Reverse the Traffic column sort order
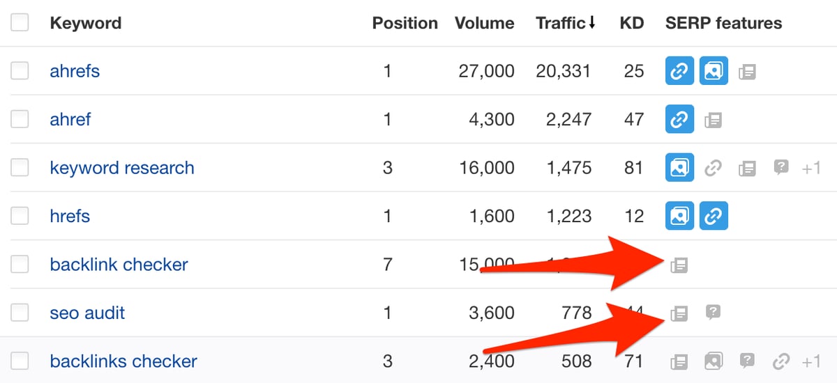 point(566,23)
